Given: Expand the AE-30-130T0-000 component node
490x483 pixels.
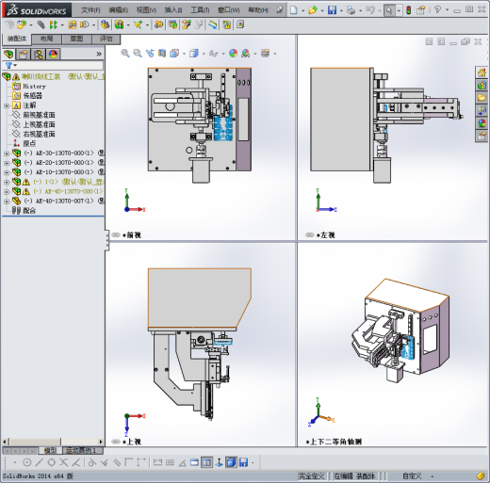Looking at the screenshot, I should (x=7, y=153).
